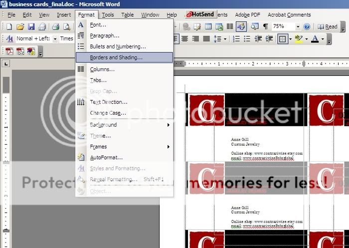Toggle the Document Map button
Viewport: 349px width, 248px height.
254,27
